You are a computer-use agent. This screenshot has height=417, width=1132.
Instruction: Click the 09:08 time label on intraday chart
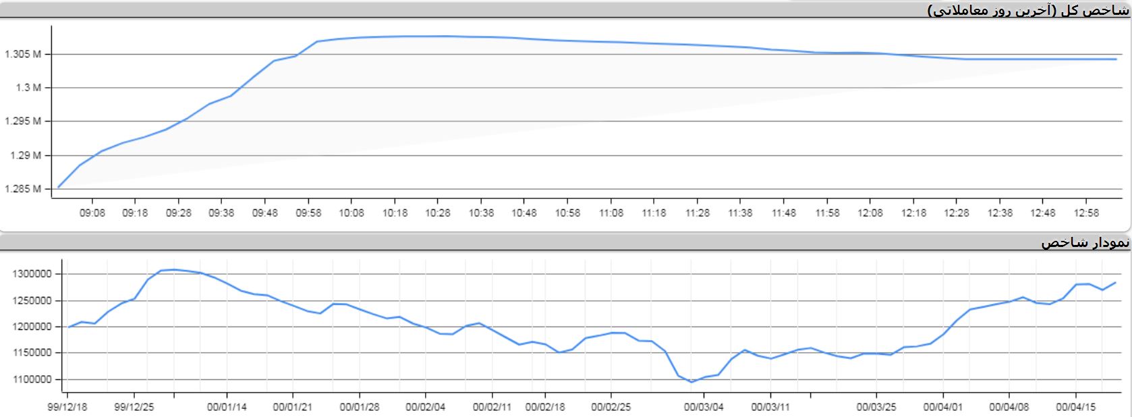coord(92,213)
